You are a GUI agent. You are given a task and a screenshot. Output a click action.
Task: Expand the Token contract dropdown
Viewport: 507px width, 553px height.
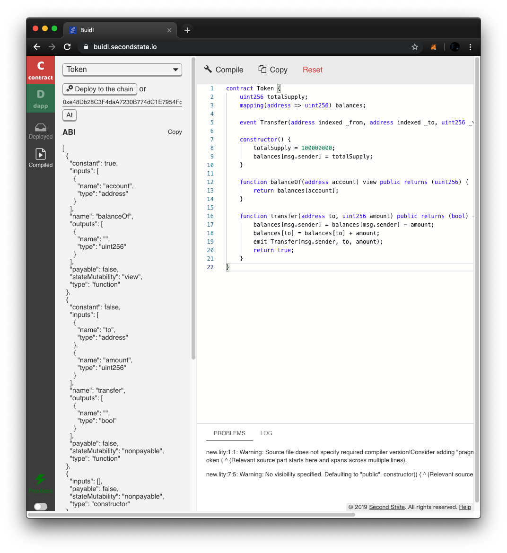click(x=122, y=70)
